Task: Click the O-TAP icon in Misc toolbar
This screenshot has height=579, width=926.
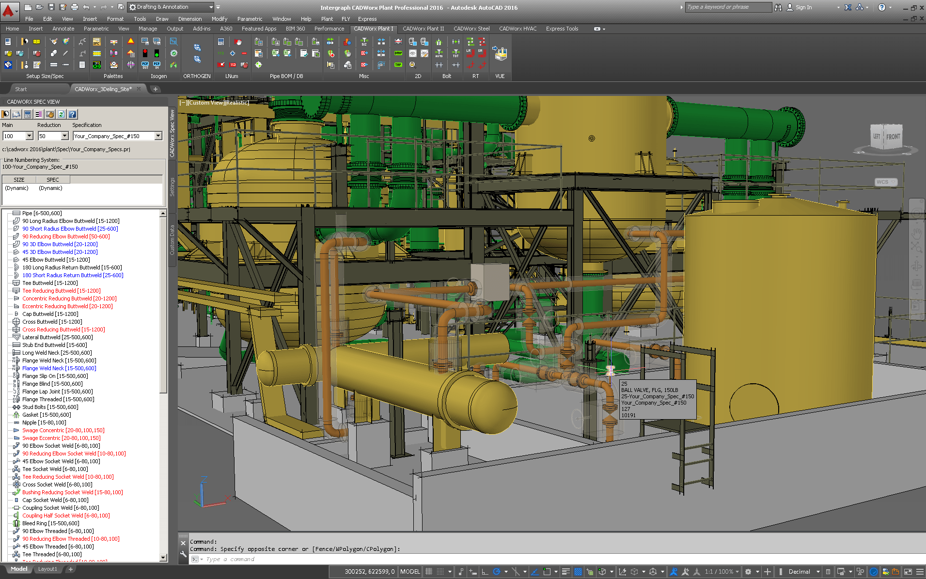Action: coord(398,54)
